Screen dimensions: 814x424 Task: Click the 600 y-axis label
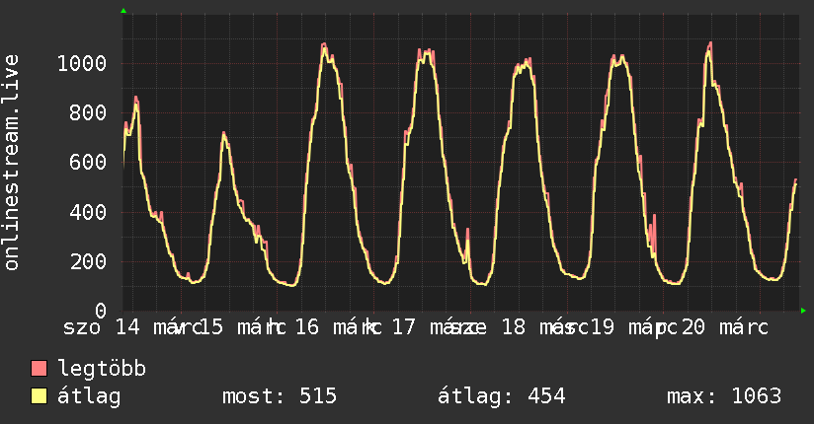coord(88,163)
